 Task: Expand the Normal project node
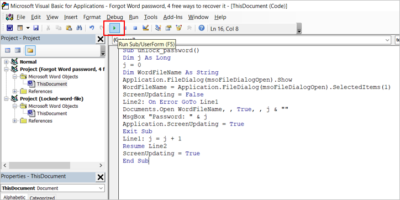tap(7, 62)
